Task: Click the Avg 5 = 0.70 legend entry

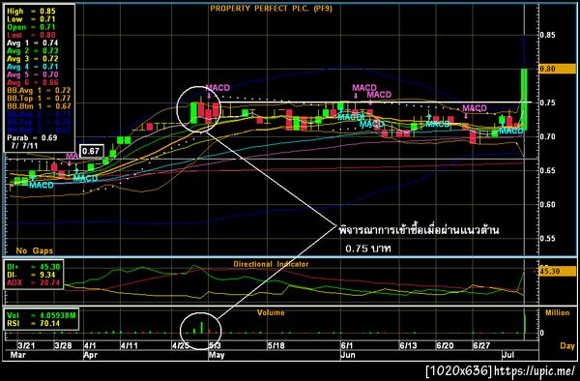Action: (33, 74)
